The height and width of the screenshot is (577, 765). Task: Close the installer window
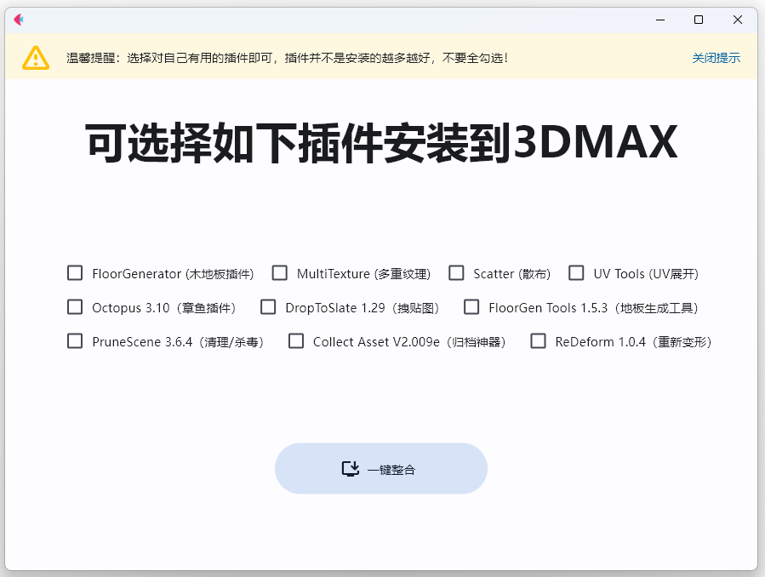(x=737, y=19)
